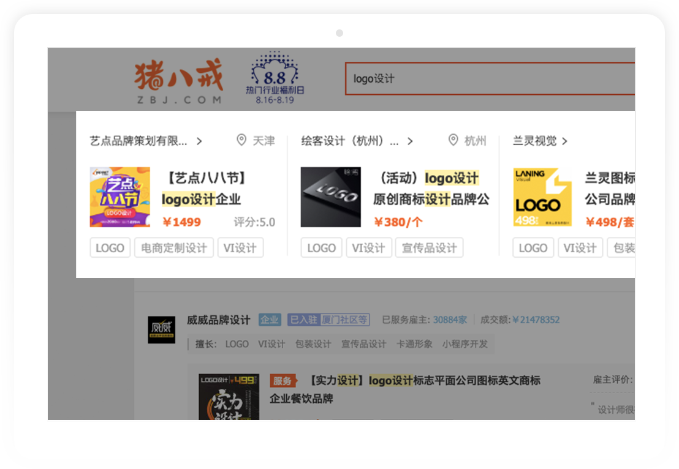Click the ¥1499 price

181,222
